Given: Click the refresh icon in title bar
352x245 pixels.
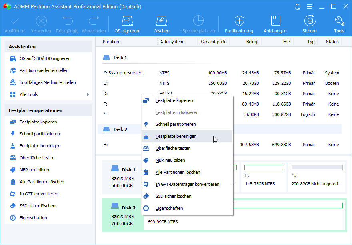Looking at the screenshot, I should [x=297, y=7].
